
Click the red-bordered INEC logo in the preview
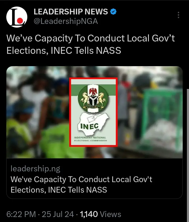(93, 112)
